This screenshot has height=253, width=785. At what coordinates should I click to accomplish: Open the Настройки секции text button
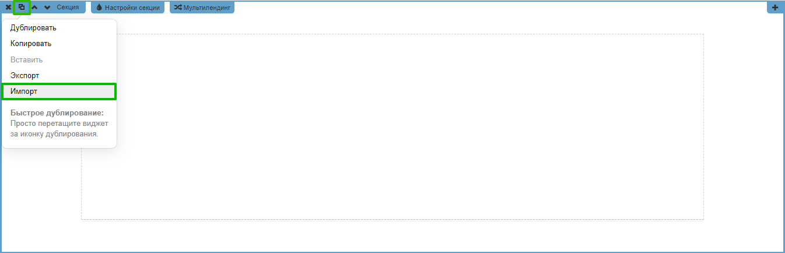(x=132, y=8)
